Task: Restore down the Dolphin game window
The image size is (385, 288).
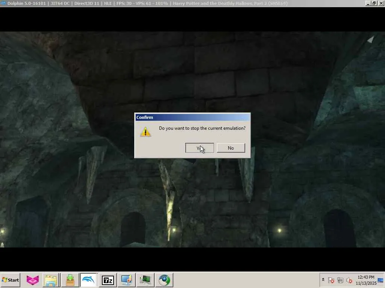Action: [374, 3]
